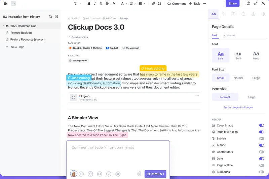269x179 pixels.
Task: Expand the Figma embed fullscreen icon
Action: 73,98
